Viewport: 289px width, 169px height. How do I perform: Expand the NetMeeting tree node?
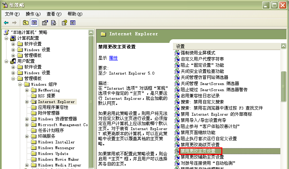(27, 90)
